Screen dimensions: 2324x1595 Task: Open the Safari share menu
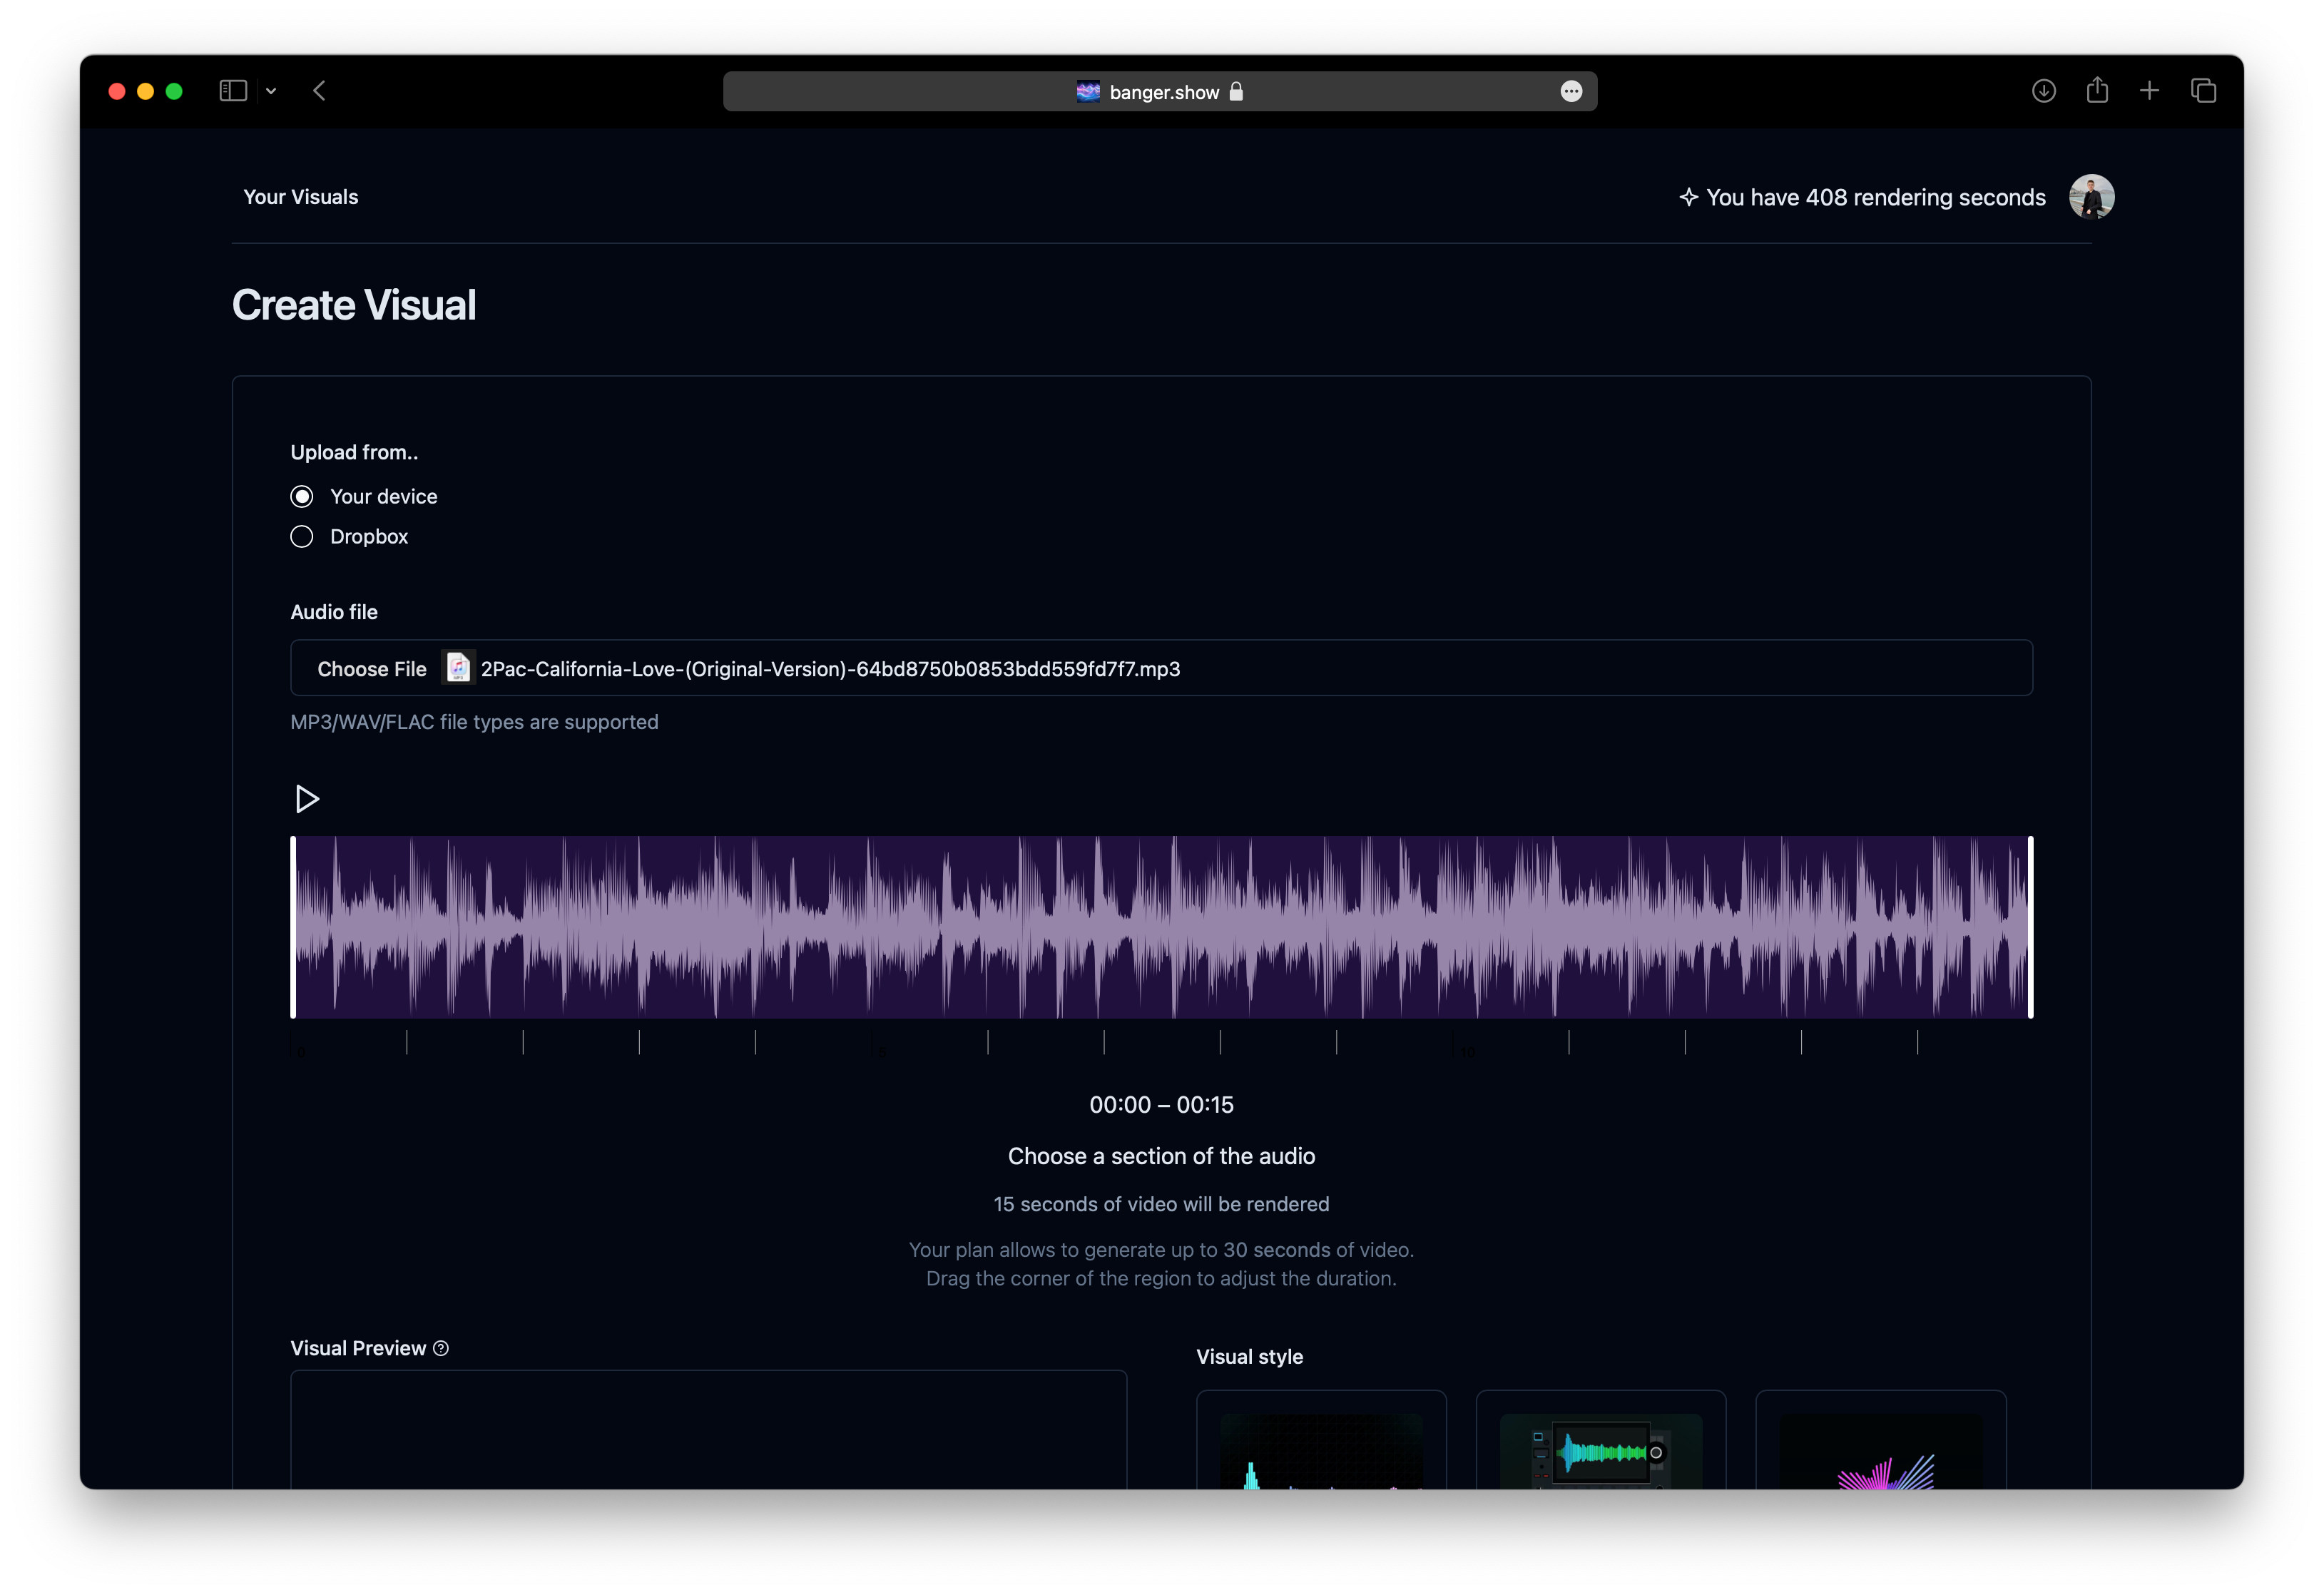click(x=2097, y=90)
